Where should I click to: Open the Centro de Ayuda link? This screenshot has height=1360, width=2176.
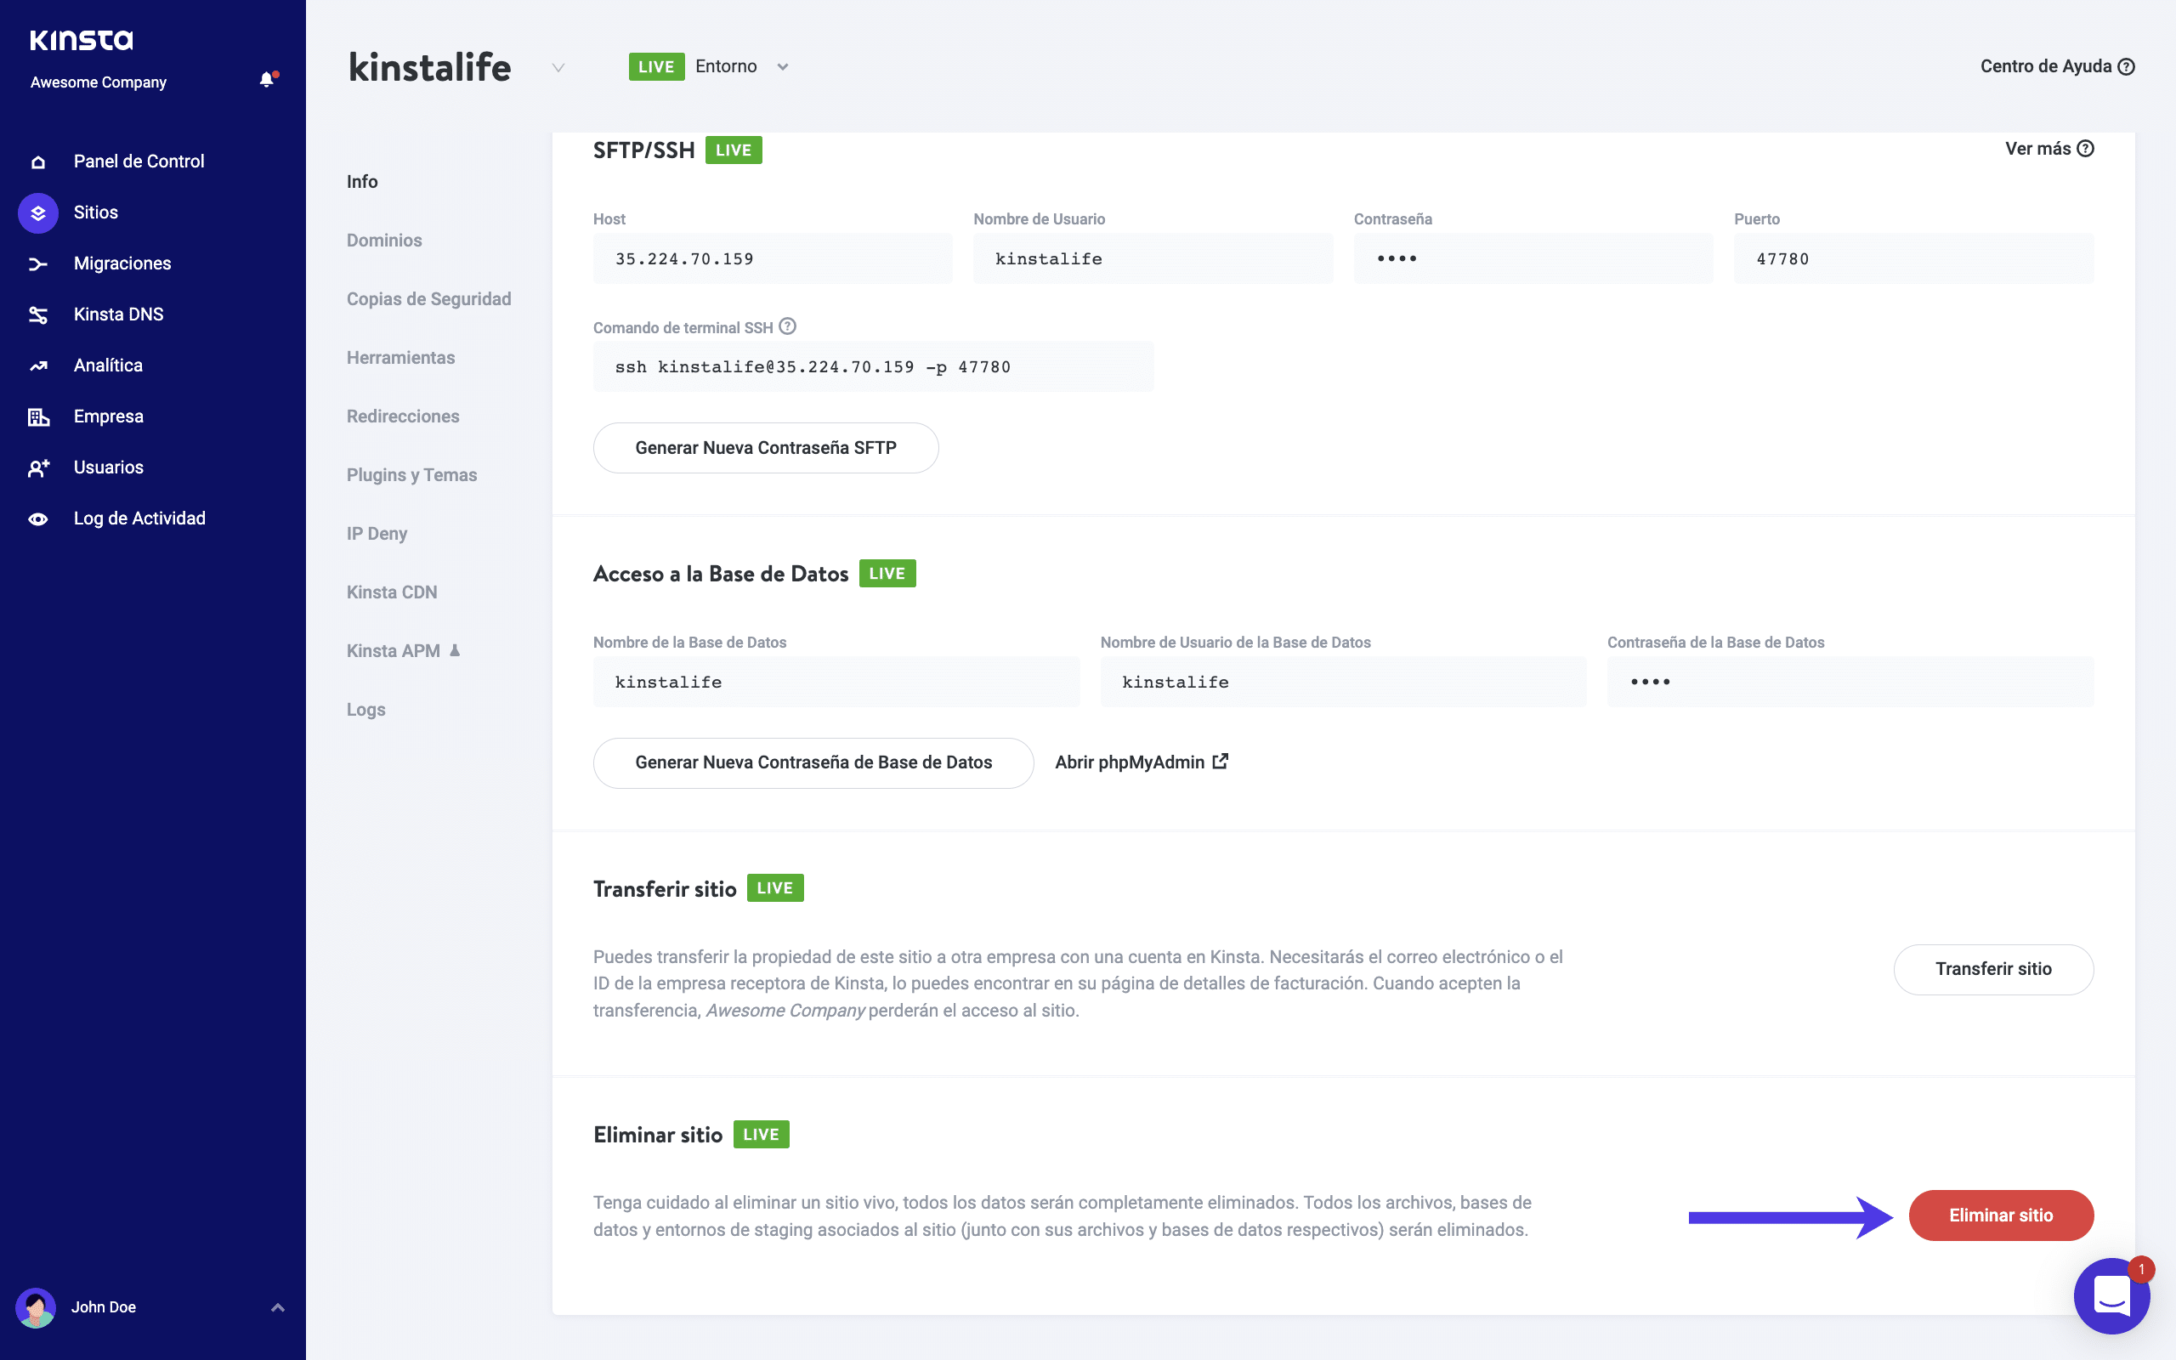tap(2056, 66)
